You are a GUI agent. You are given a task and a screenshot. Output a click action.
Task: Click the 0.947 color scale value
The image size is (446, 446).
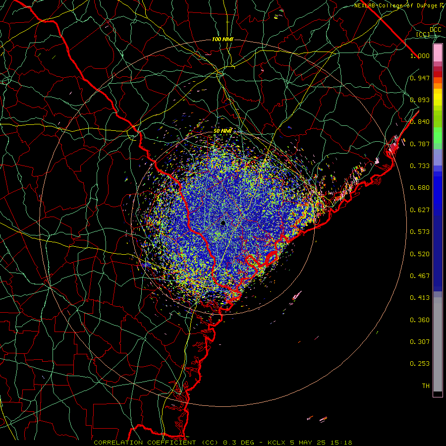[x=420, y=78]
